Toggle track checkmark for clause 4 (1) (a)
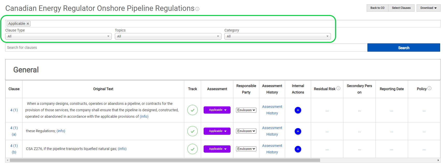Screen dimensions: 443x165 (193, 131)
